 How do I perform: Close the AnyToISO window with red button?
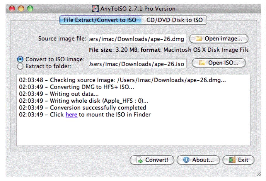tap(12, 9)
